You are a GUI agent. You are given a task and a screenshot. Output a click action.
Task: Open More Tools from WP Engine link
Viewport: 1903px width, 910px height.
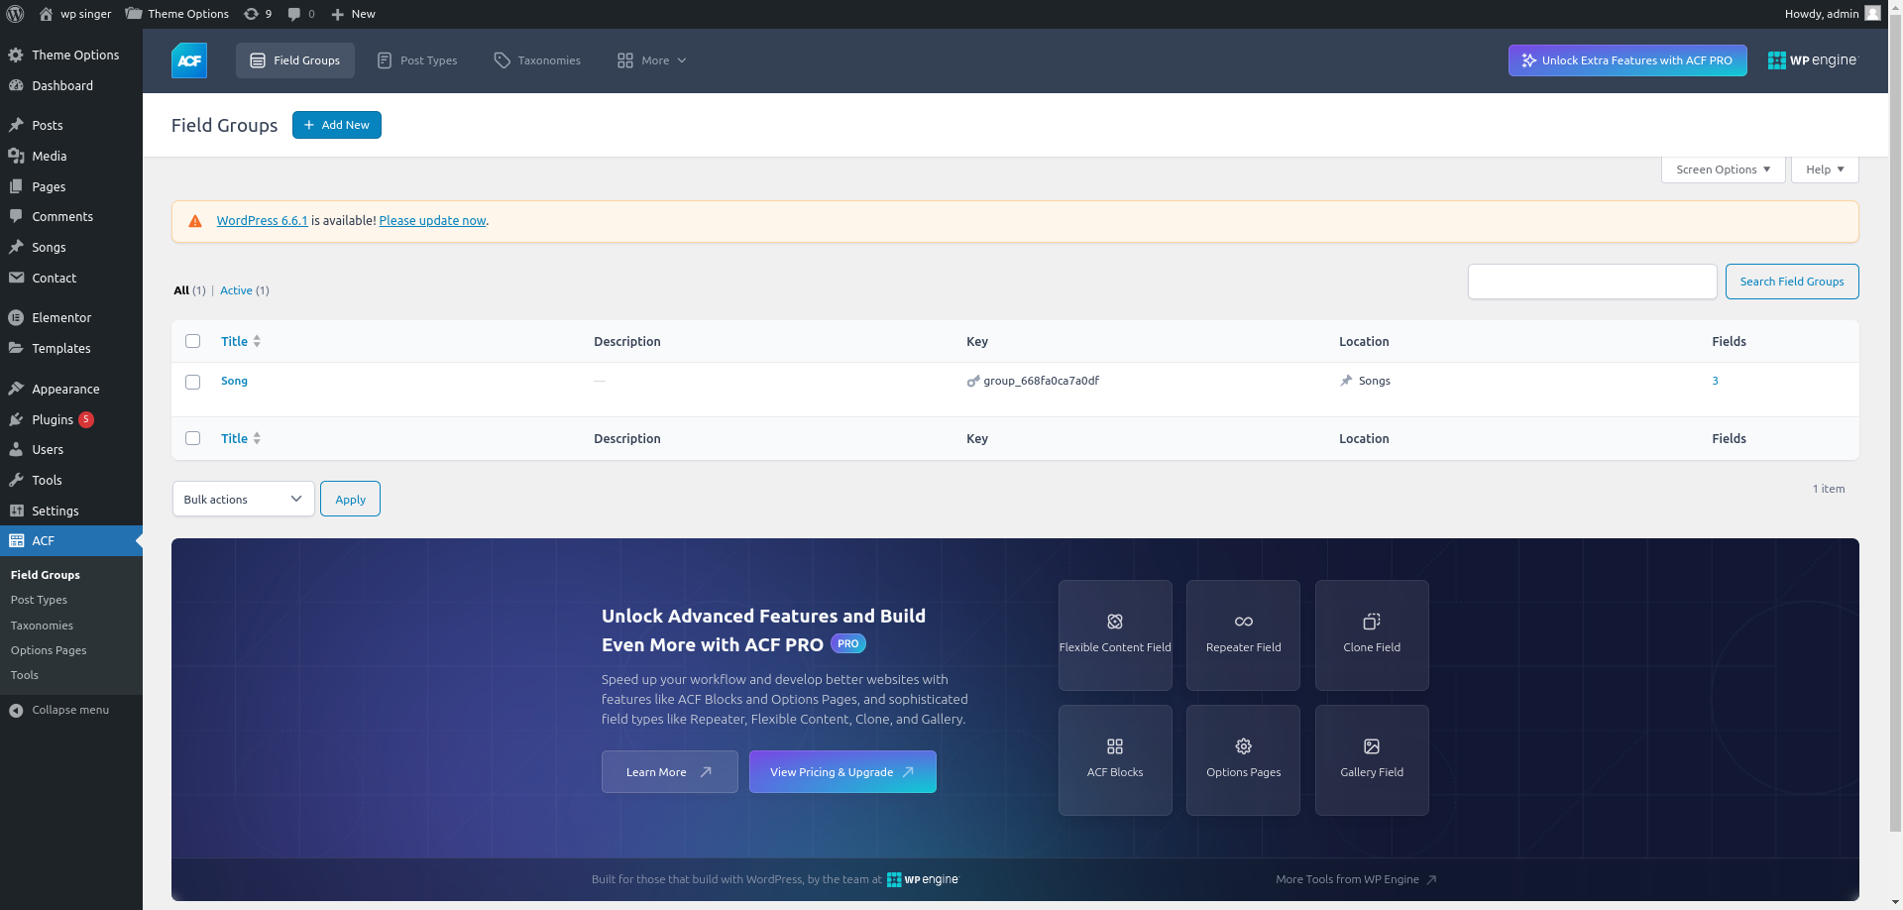click(x=1356, y=879)
